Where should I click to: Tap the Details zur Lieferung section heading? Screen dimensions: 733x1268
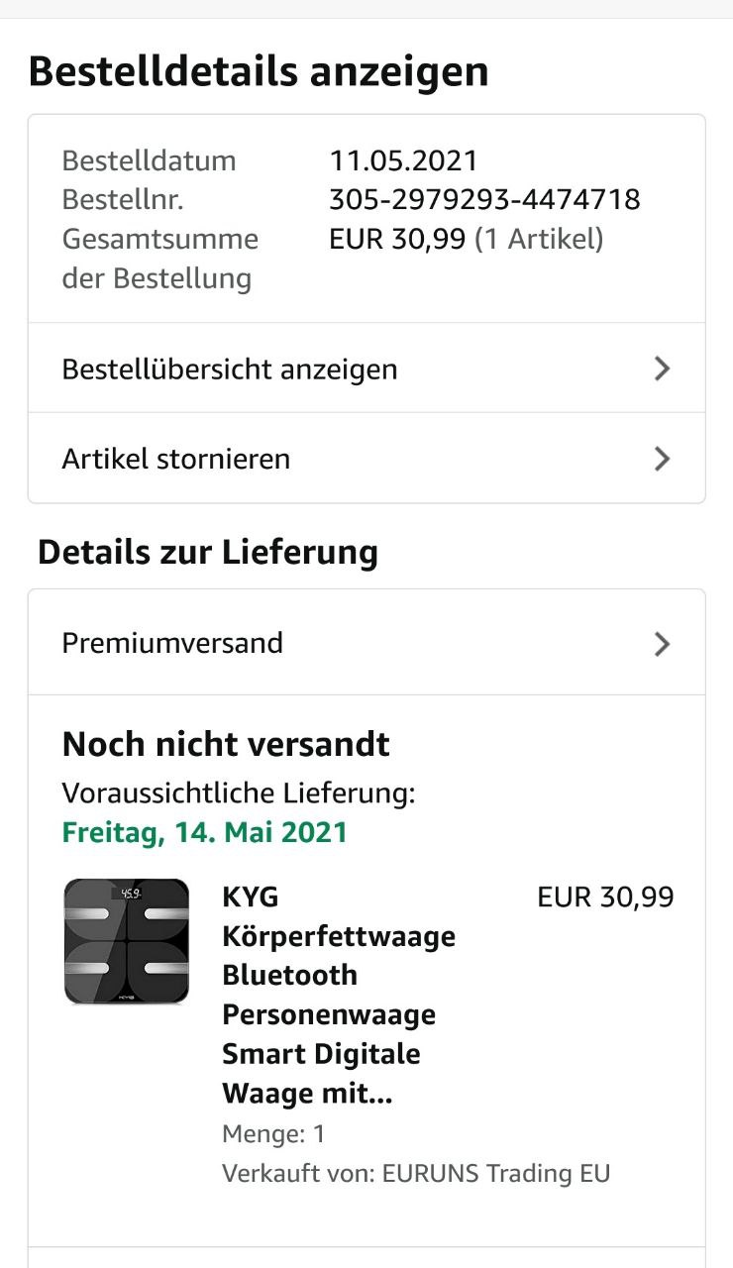tap(208, 553)
